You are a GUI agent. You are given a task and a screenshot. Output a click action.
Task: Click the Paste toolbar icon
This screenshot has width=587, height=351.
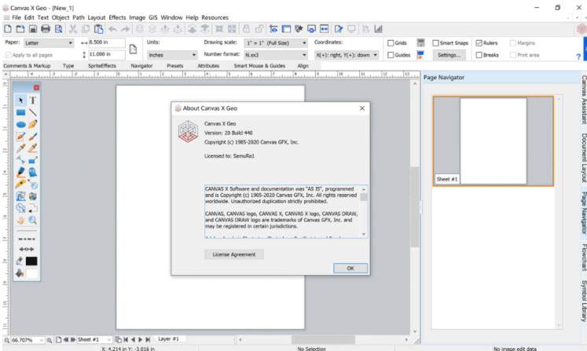pos(98,29)
